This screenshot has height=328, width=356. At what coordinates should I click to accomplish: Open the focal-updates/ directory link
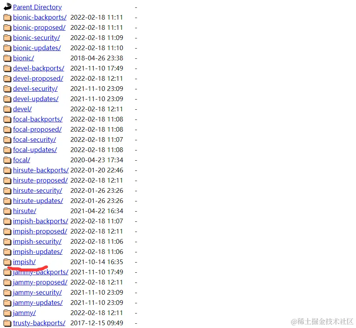point(35,150)
